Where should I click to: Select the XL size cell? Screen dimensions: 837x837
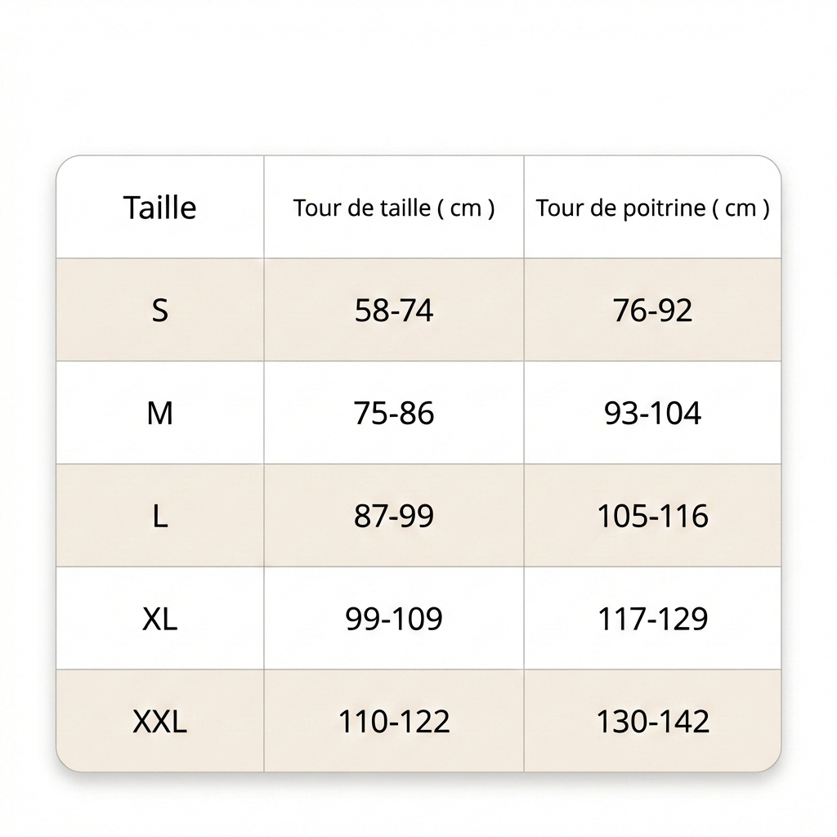click(x=160, y=619)
